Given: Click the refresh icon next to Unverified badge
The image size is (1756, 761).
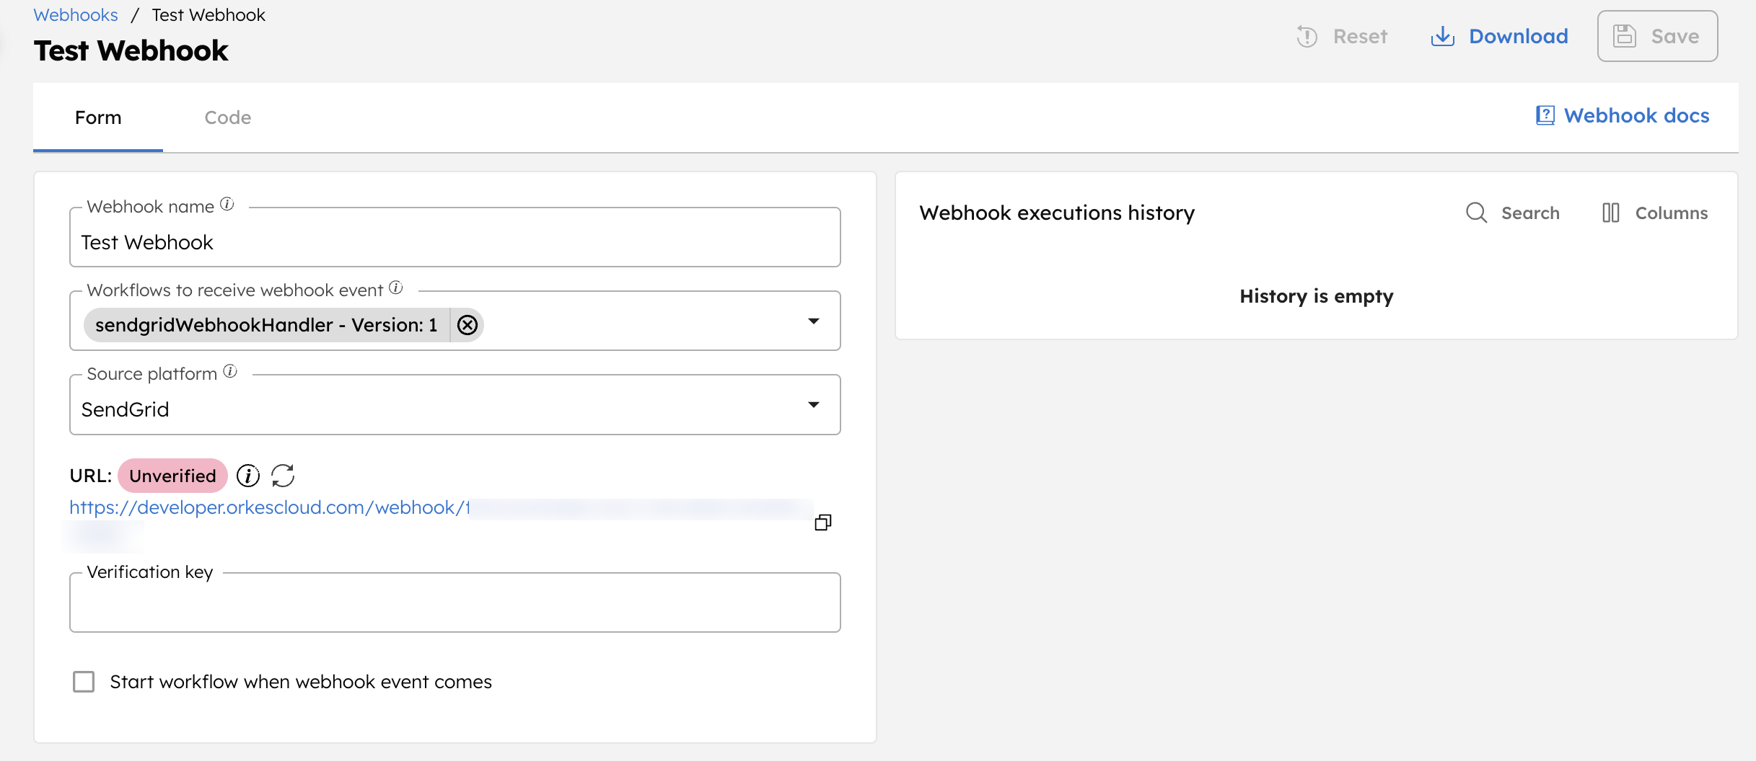Looking at the screenshot, I should (x=283, y=475).
